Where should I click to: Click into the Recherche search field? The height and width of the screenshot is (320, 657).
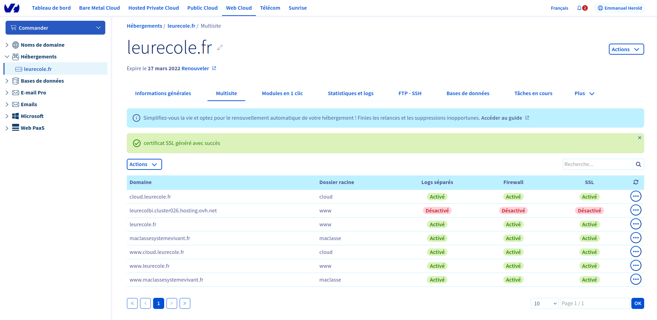pos(597,164)
